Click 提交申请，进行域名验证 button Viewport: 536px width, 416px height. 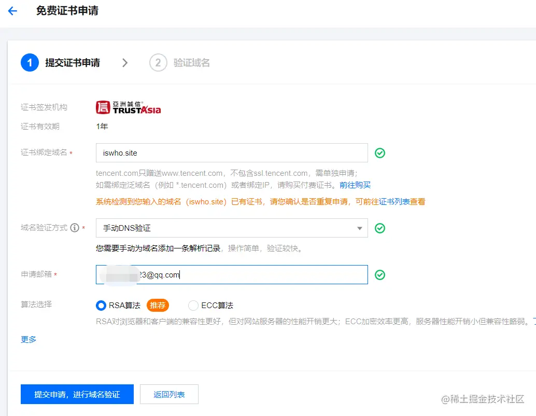[x=77, y=394]
